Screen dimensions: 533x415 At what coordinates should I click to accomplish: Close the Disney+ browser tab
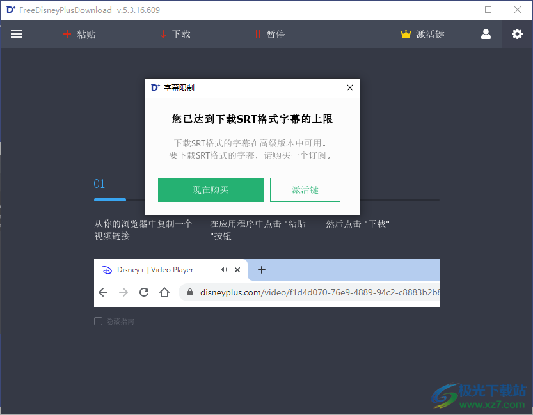237,270
